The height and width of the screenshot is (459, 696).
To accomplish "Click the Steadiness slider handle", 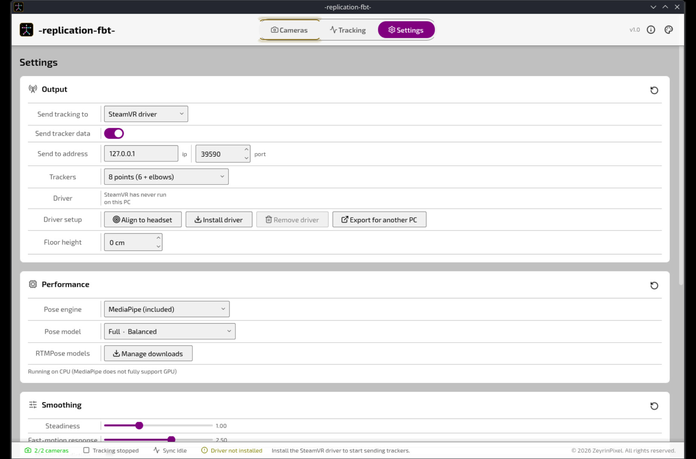I will click(x=139, y=425).
